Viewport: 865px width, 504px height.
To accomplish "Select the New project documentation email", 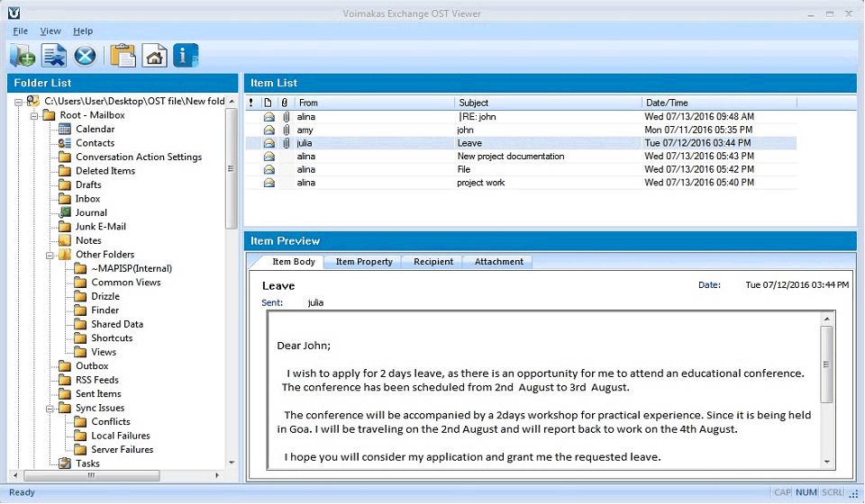I will tap(521, 157).
